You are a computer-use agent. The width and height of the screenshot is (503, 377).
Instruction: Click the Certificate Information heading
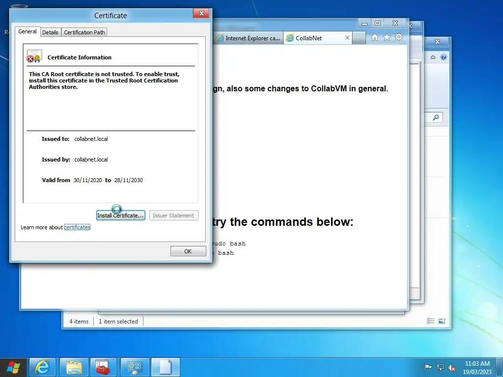[x=80, y=57]
